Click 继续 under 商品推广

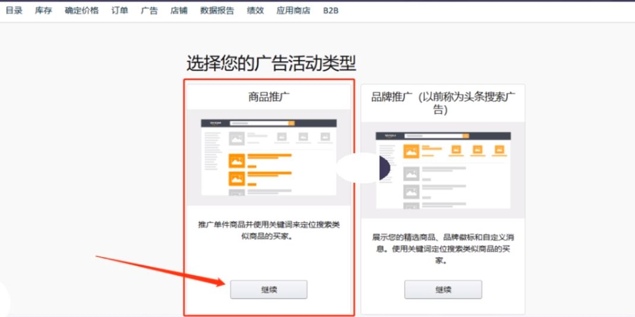coord(269,290)
